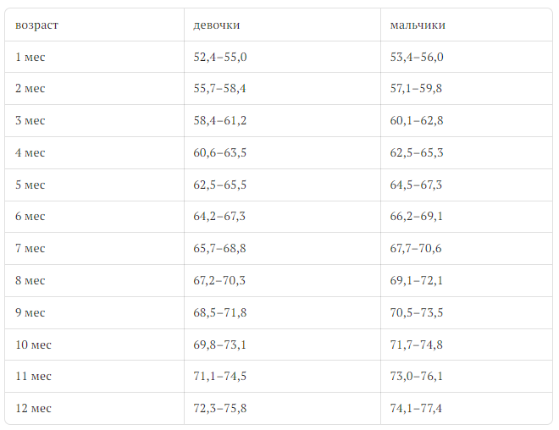Click boys' value 62,5–65,3
559x430 pixels.
click(416, 153)
